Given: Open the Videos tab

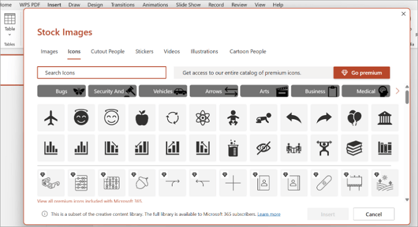Looking at the screenshot, I should [172, 51].
